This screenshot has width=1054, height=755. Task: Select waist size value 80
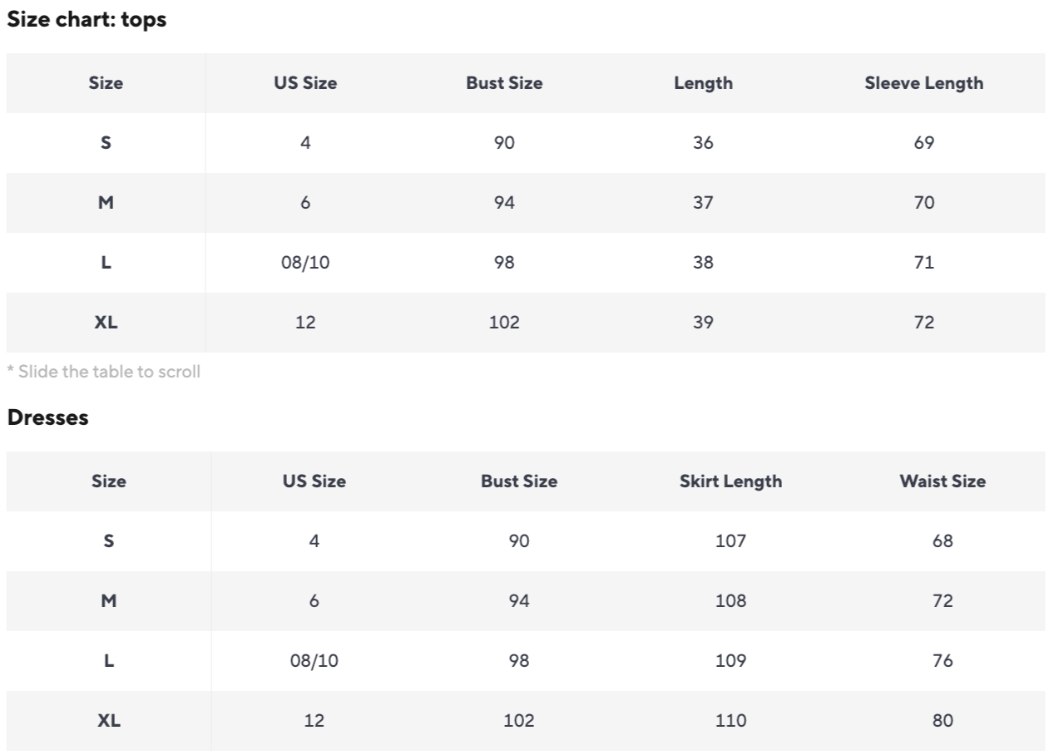pos(943,721)
